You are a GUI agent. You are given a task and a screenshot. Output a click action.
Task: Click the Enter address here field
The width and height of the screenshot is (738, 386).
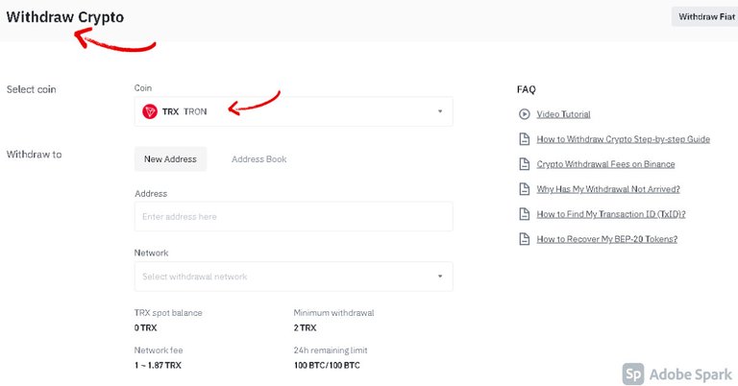[x=294, y=216]
